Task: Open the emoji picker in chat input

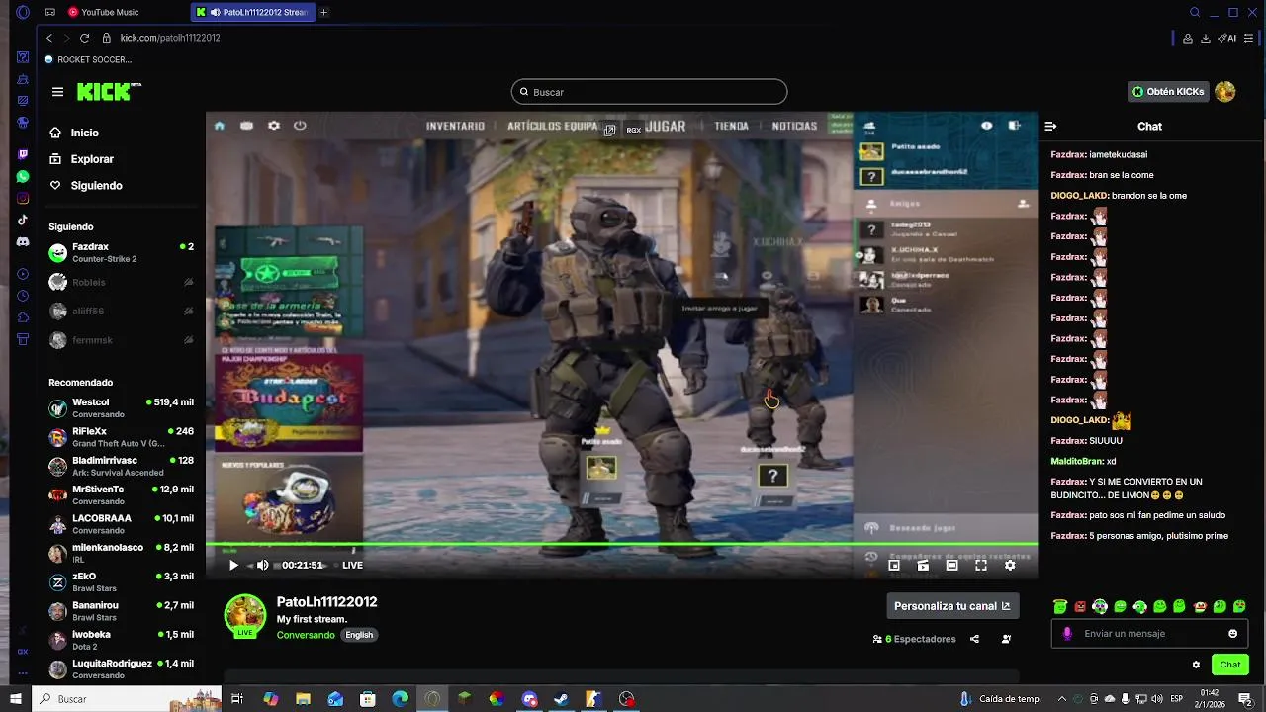Action: point(1232,634)
